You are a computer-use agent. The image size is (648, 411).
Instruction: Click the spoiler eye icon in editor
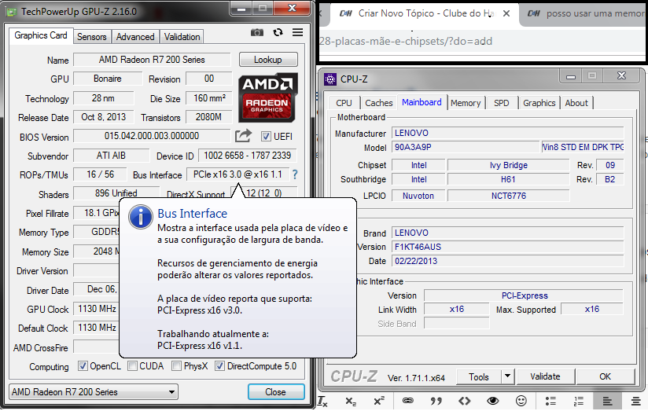(492, 401)
